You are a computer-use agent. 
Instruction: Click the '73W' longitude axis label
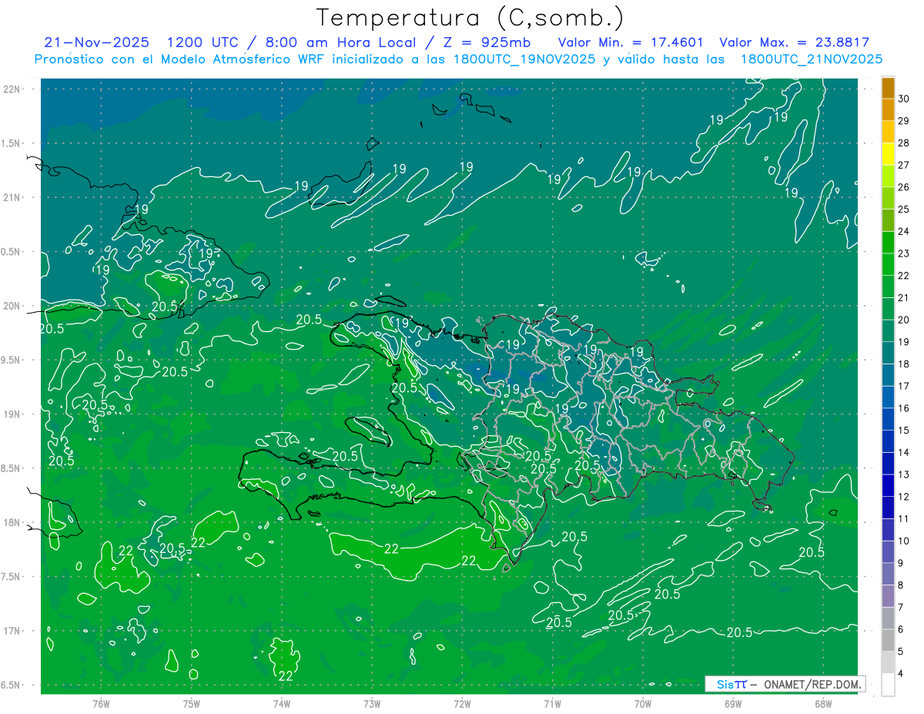click(x=372, y=704)
